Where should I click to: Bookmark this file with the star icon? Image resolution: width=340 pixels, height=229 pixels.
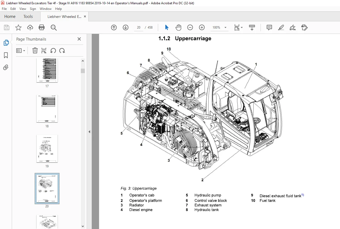tap(18, 27)
